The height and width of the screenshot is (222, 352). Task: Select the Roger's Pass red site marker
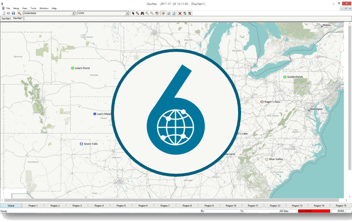click(x=262, y=101)
